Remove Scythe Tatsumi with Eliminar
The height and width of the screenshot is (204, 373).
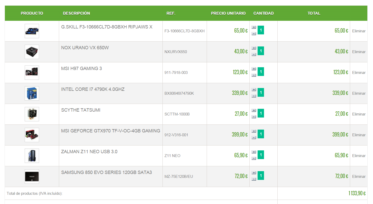click(359, 114)
